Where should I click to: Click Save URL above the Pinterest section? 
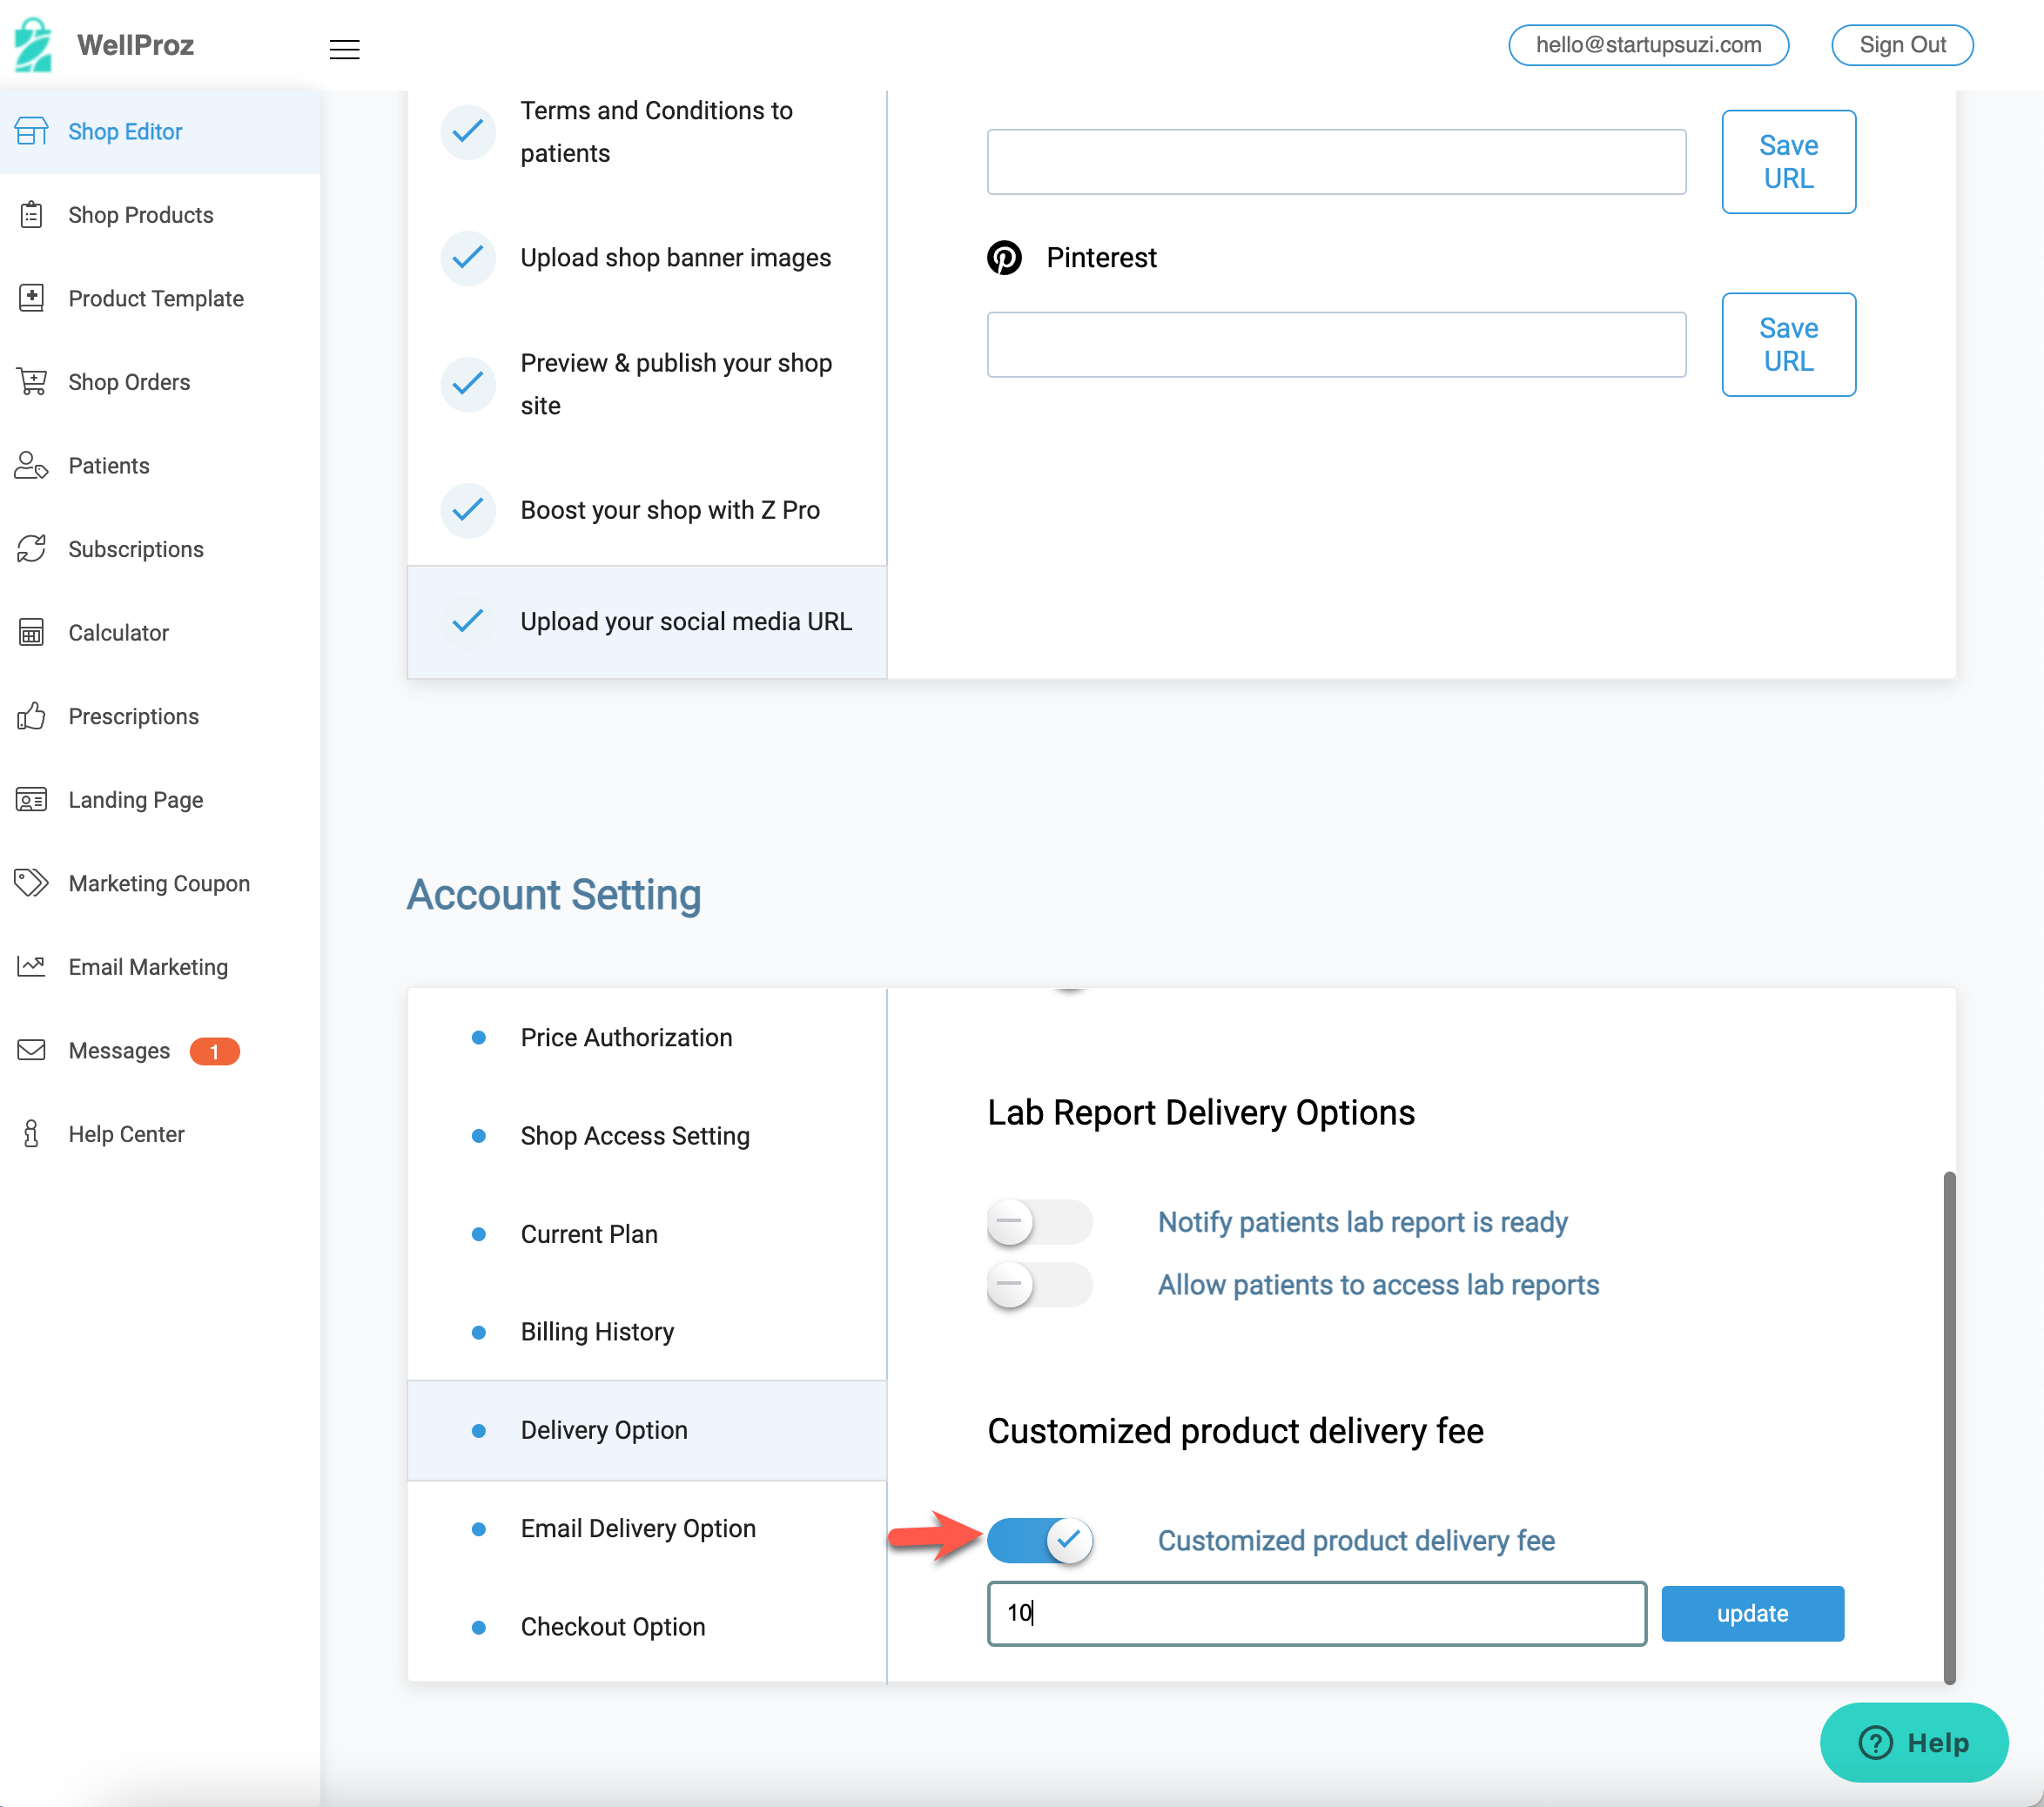[1788, 162]
